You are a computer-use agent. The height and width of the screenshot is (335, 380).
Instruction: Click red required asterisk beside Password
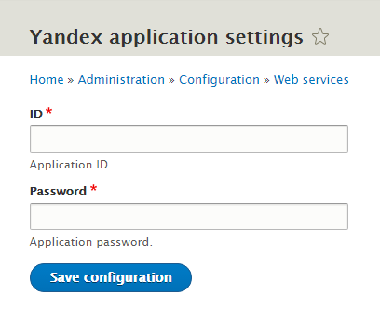(93, 188)
